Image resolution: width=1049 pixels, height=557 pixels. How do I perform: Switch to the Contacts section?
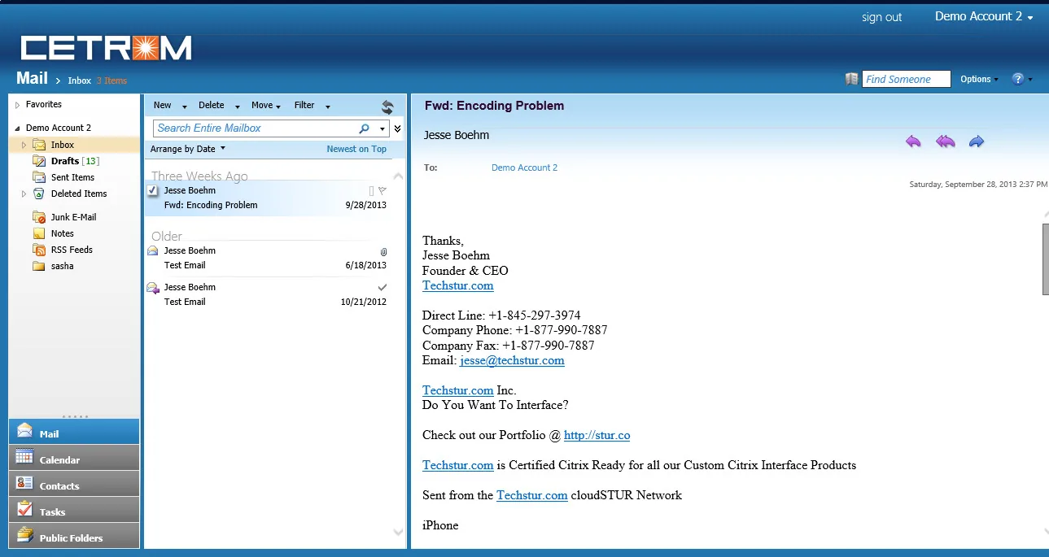pyautogui.click(x=74, y=484)
